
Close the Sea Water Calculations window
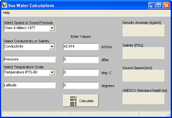click(166, 5)
